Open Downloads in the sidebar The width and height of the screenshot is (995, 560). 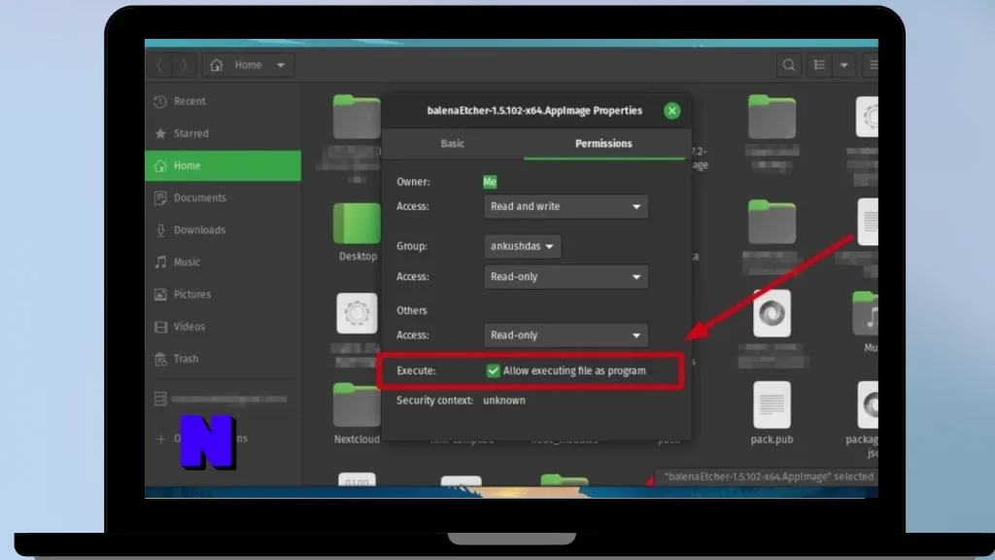coord(223,229)
